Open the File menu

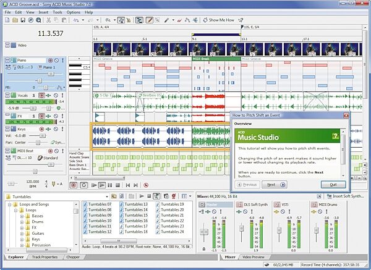(x=7, y=12)
